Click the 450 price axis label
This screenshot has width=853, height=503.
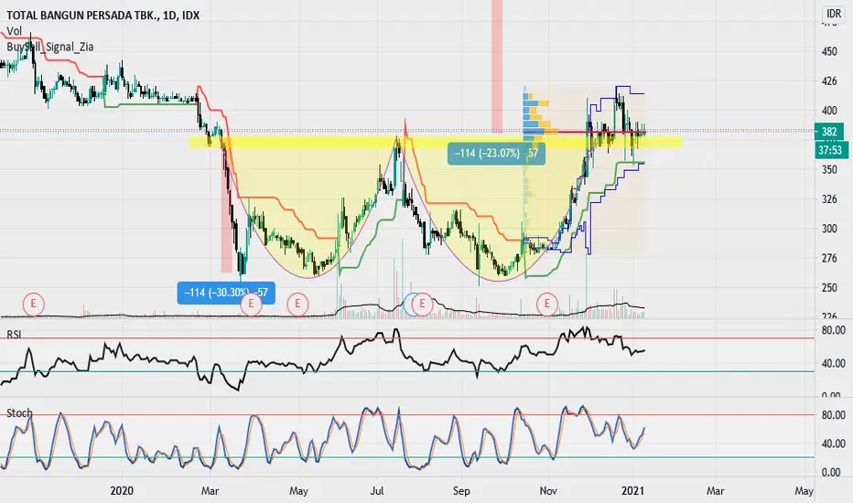point(829,51)
